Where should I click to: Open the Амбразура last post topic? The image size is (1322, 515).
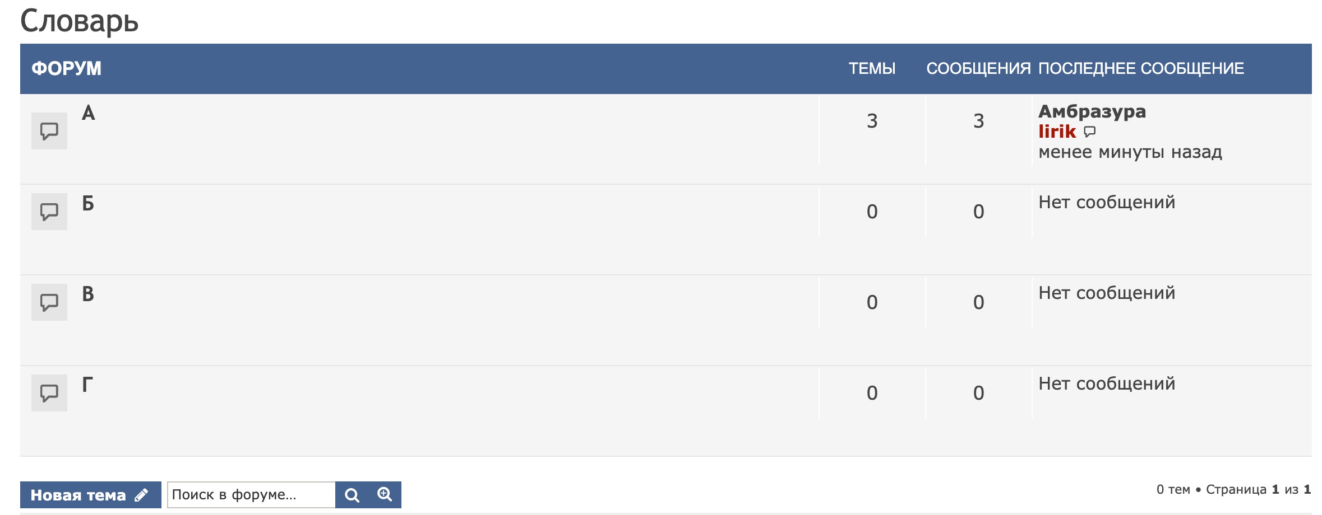click(1092, 111)
